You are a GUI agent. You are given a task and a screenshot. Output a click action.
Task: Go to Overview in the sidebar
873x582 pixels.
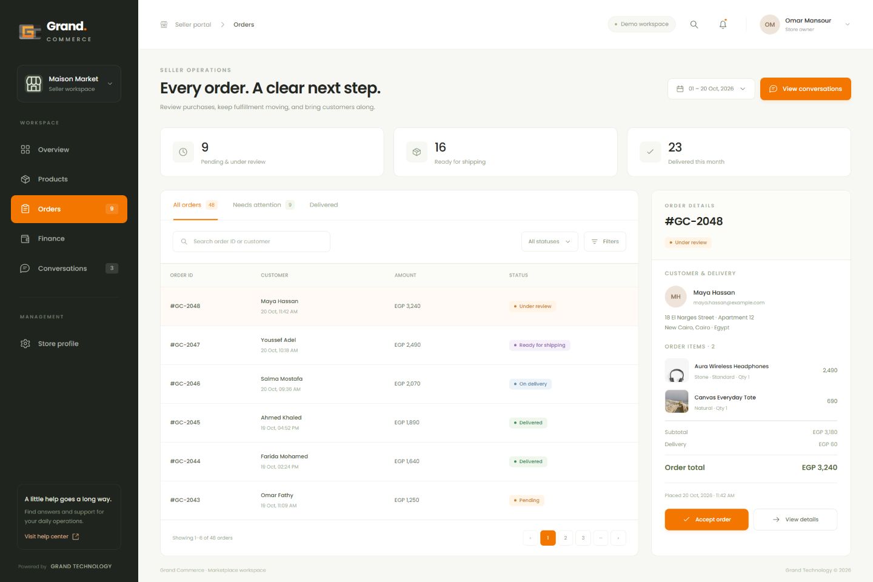coord(69,150)
